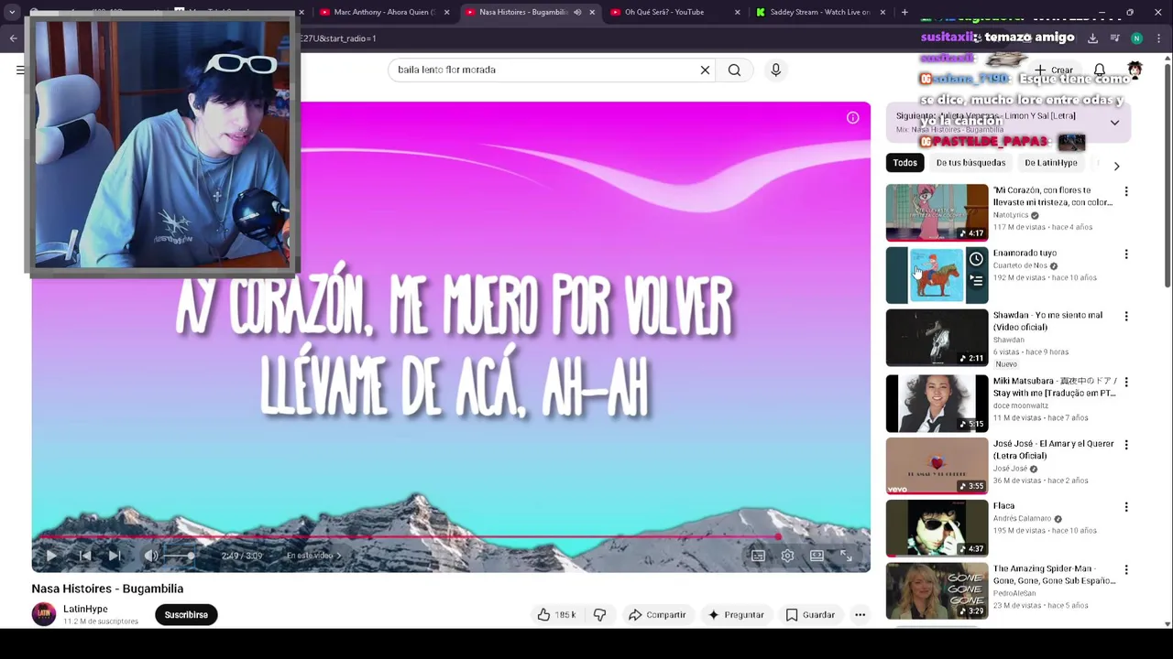Open more actions three-dot menu below video
This screenshot has height=659, width=1173.
pos(860,615)
